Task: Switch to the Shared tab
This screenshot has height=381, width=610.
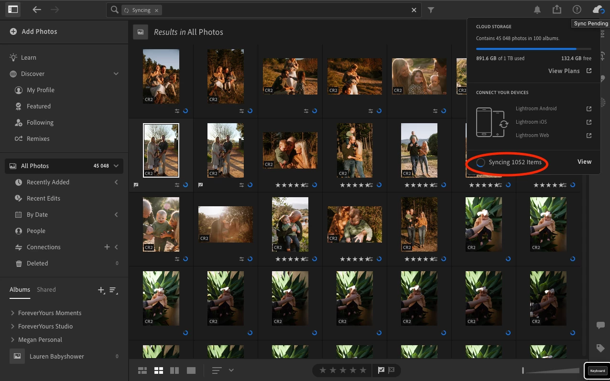Action: 46,289
